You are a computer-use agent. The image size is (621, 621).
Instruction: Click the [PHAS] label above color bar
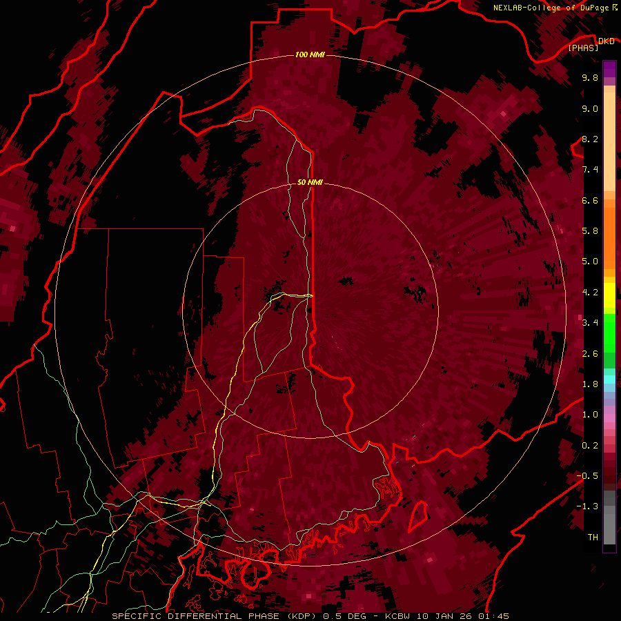[x=583, y=48]
